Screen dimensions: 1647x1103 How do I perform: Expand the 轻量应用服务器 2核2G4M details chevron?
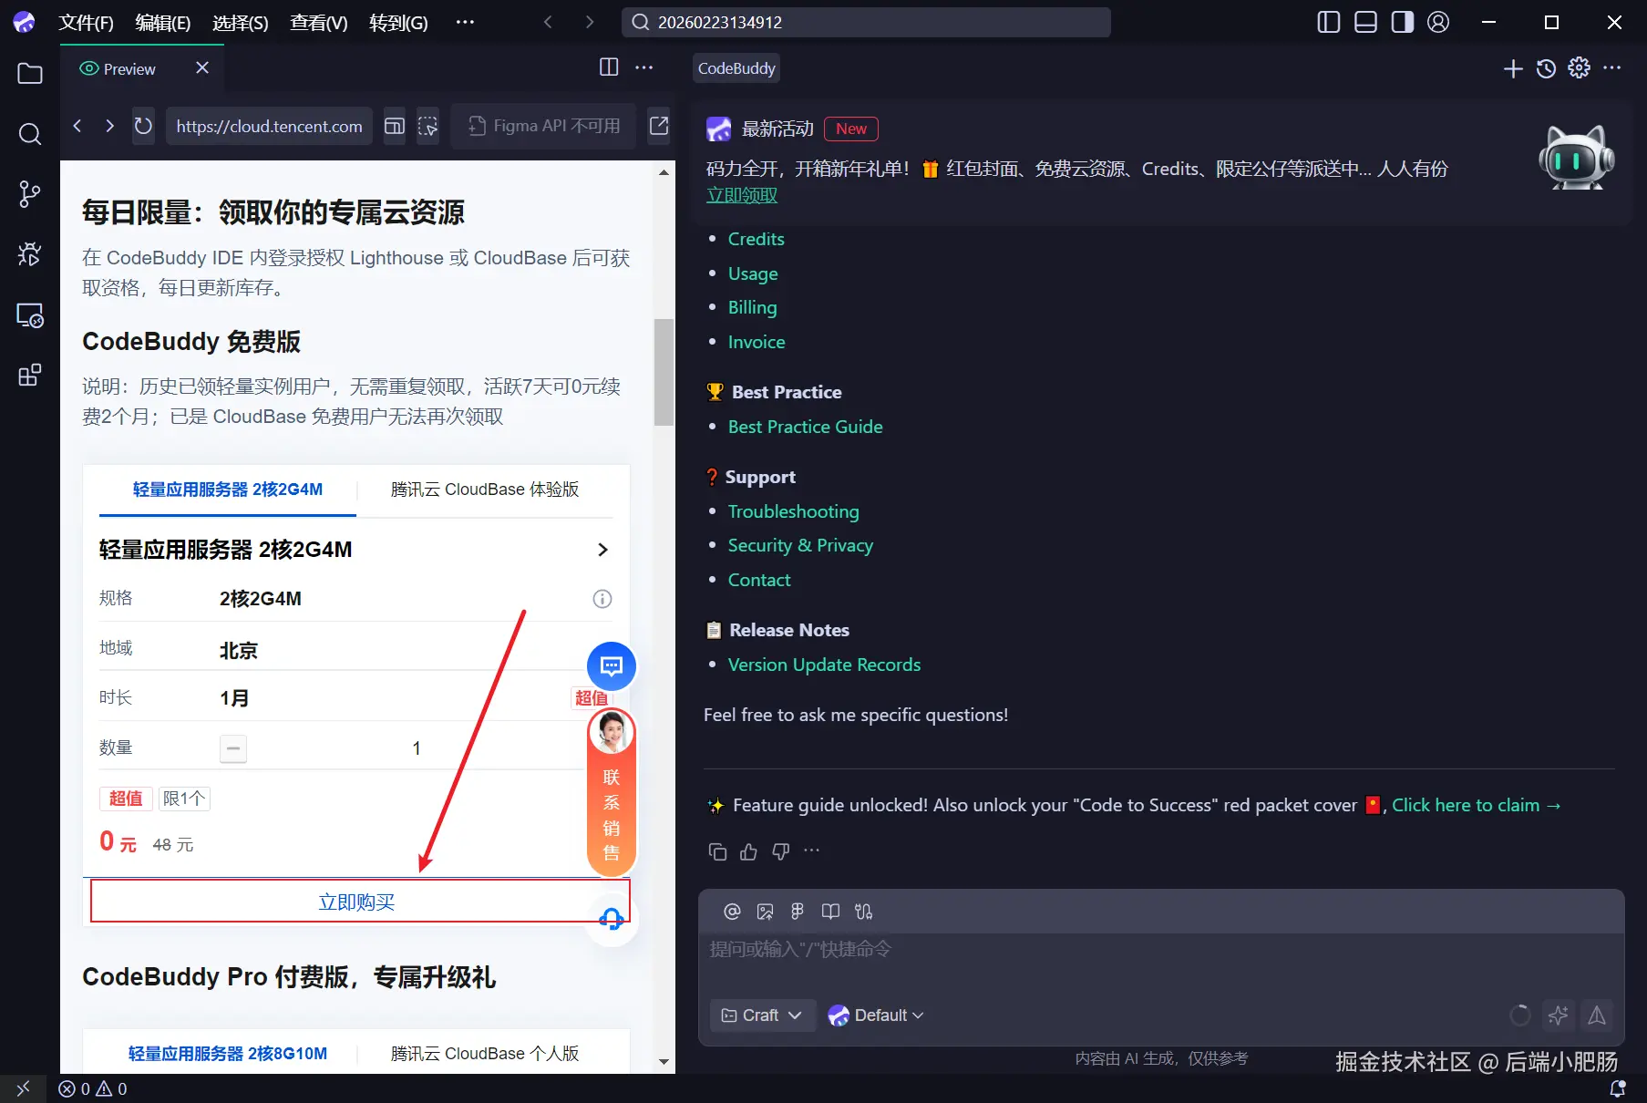(602, 550)
